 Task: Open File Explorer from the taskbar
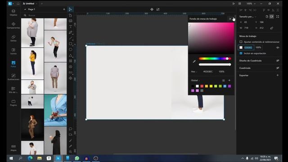[x=39, y=158]
